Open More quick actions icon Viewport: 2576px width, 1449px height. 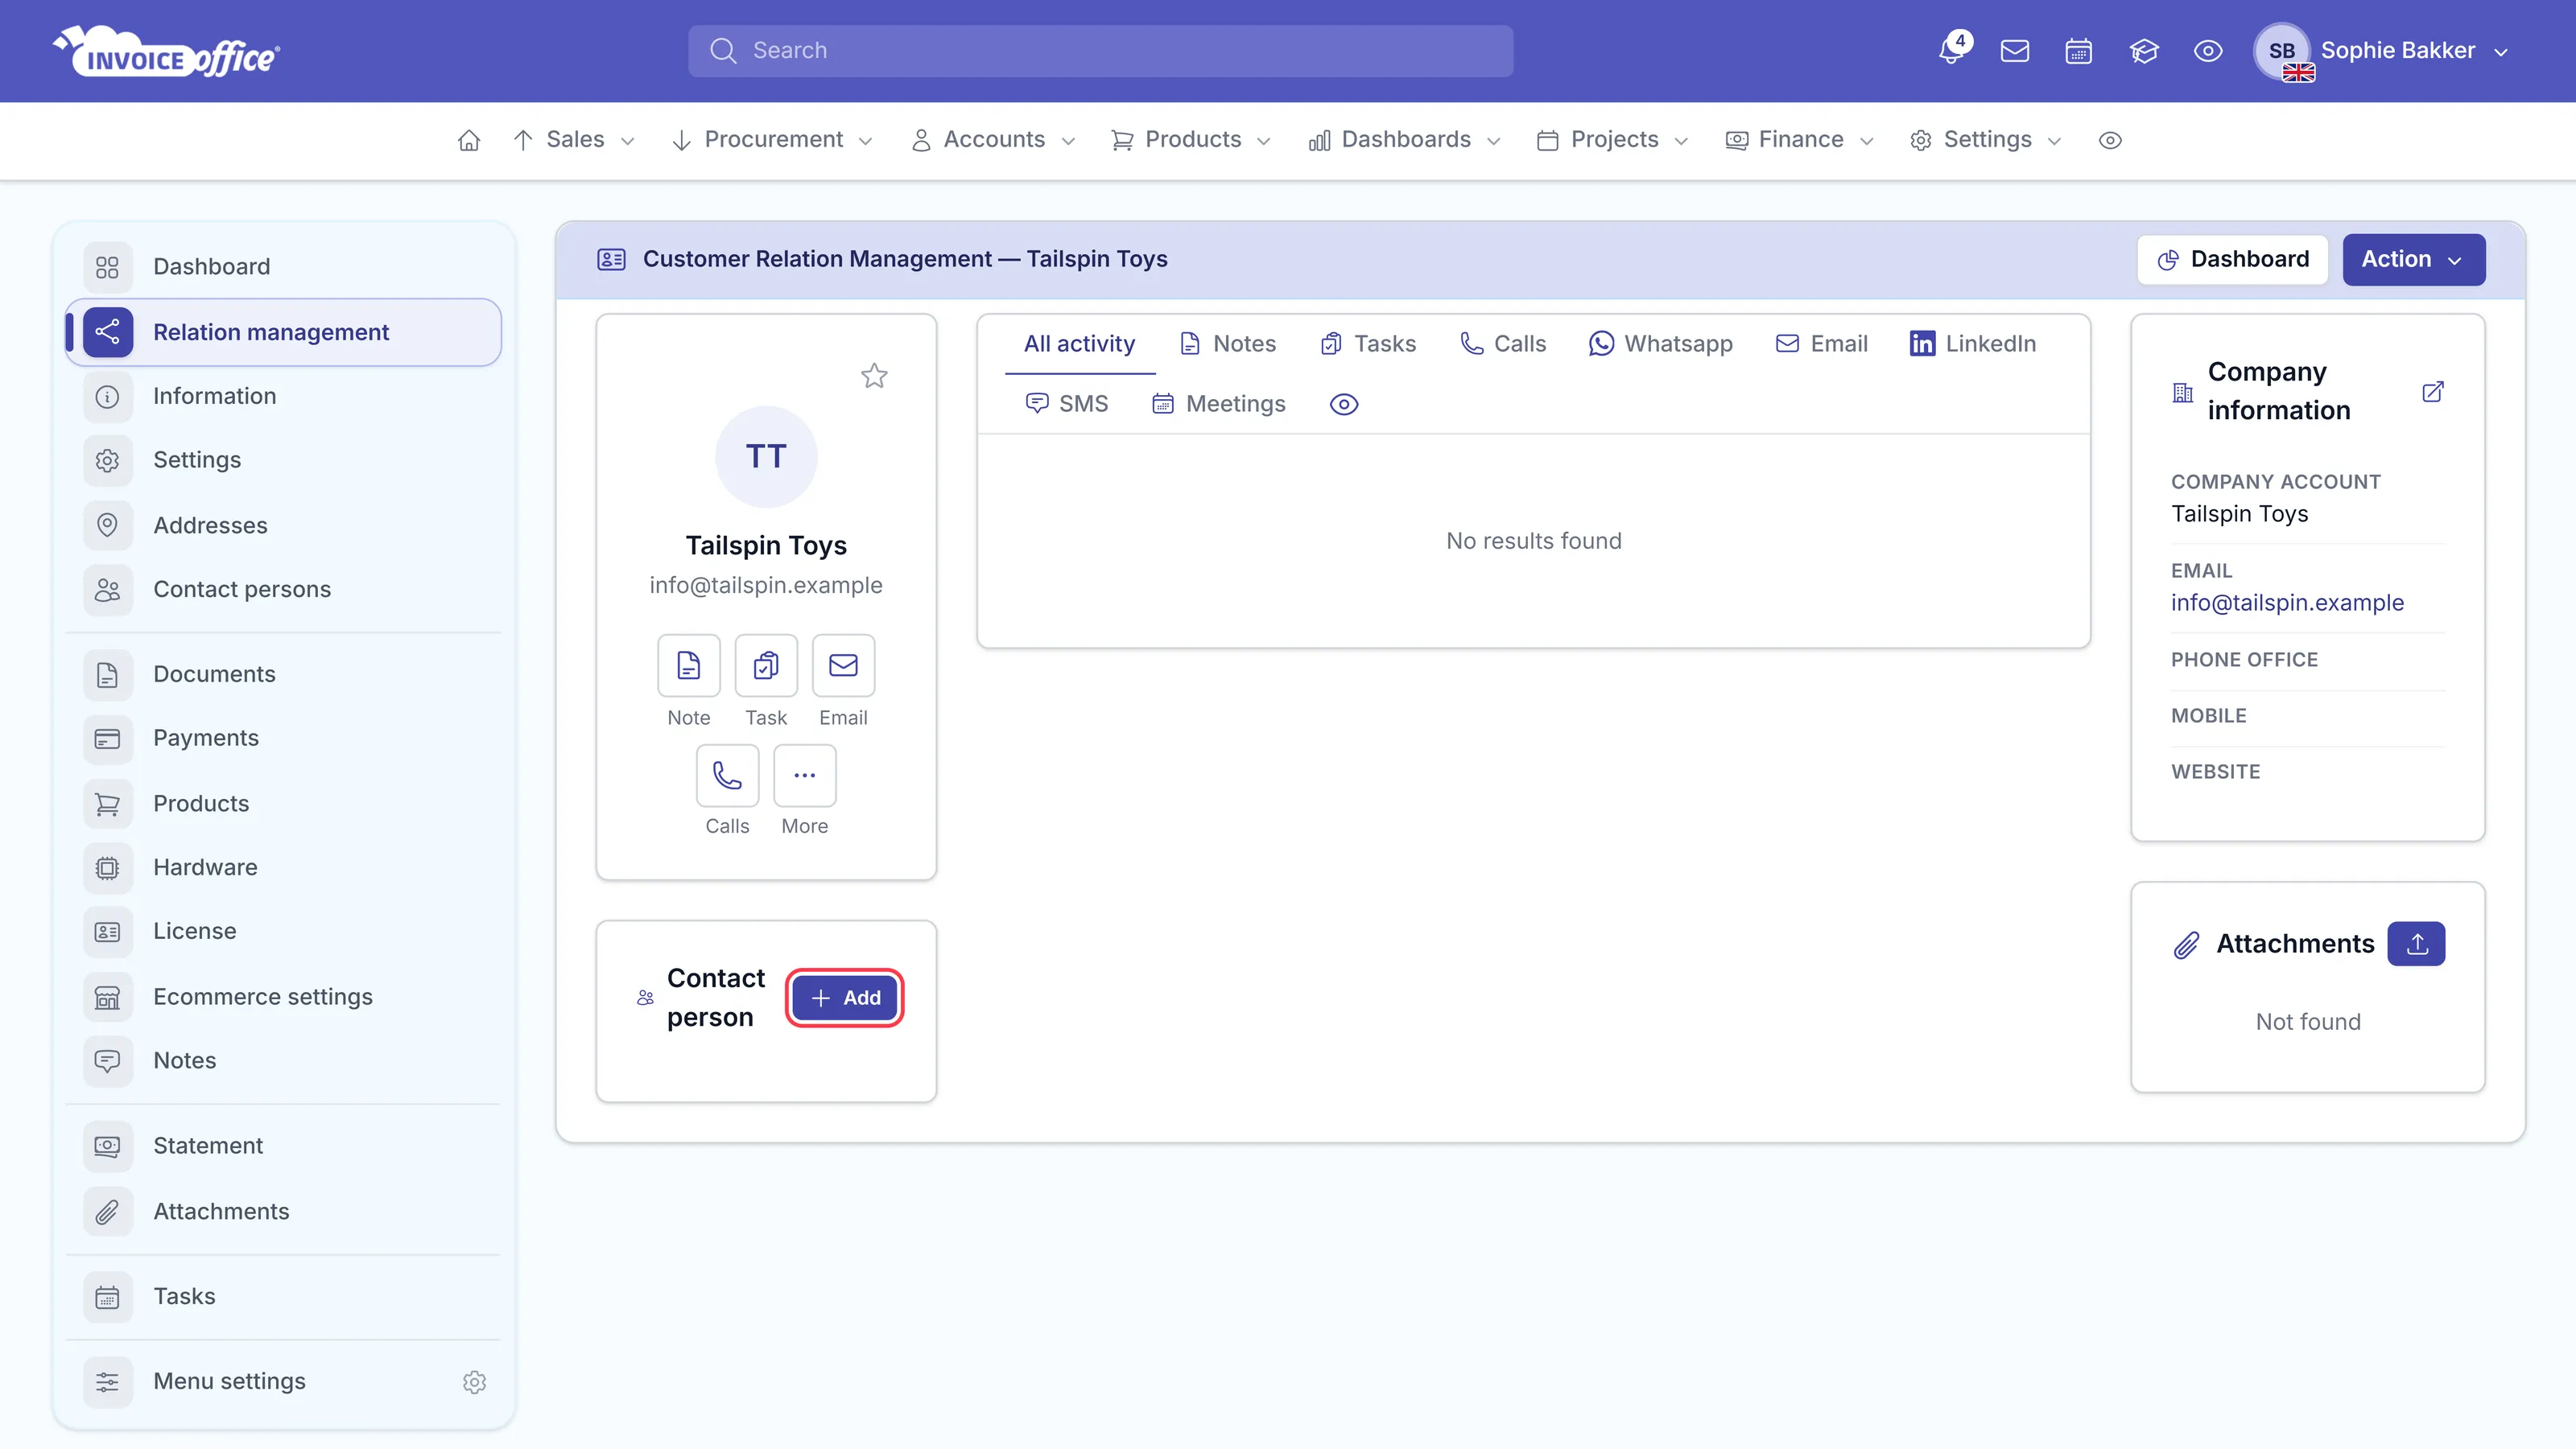[804, 775]
